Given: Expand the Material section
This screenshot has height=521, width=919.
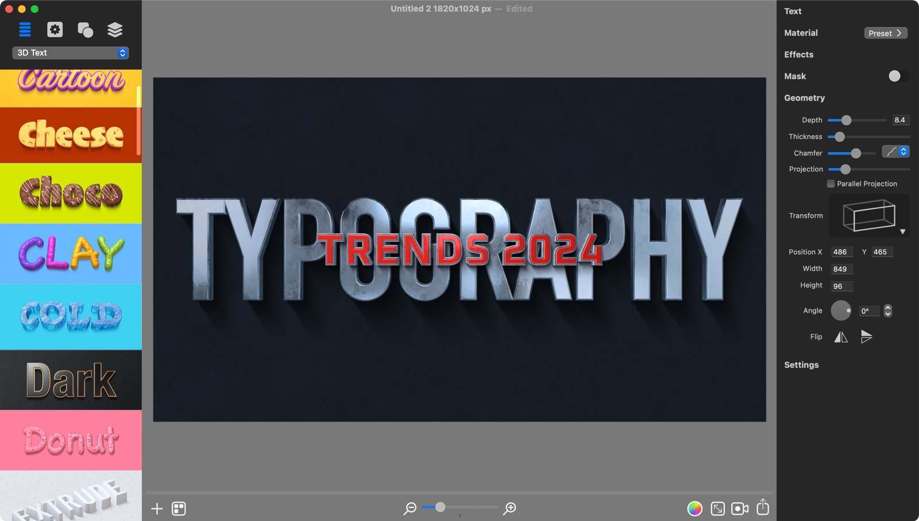Looking at the screenshot, I should pyautogui.click(x=801, y=33).
